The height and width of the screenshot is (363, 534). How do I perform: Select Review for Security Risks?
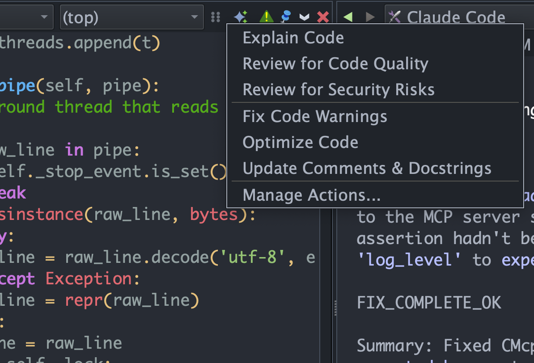(x=375, y=89)
